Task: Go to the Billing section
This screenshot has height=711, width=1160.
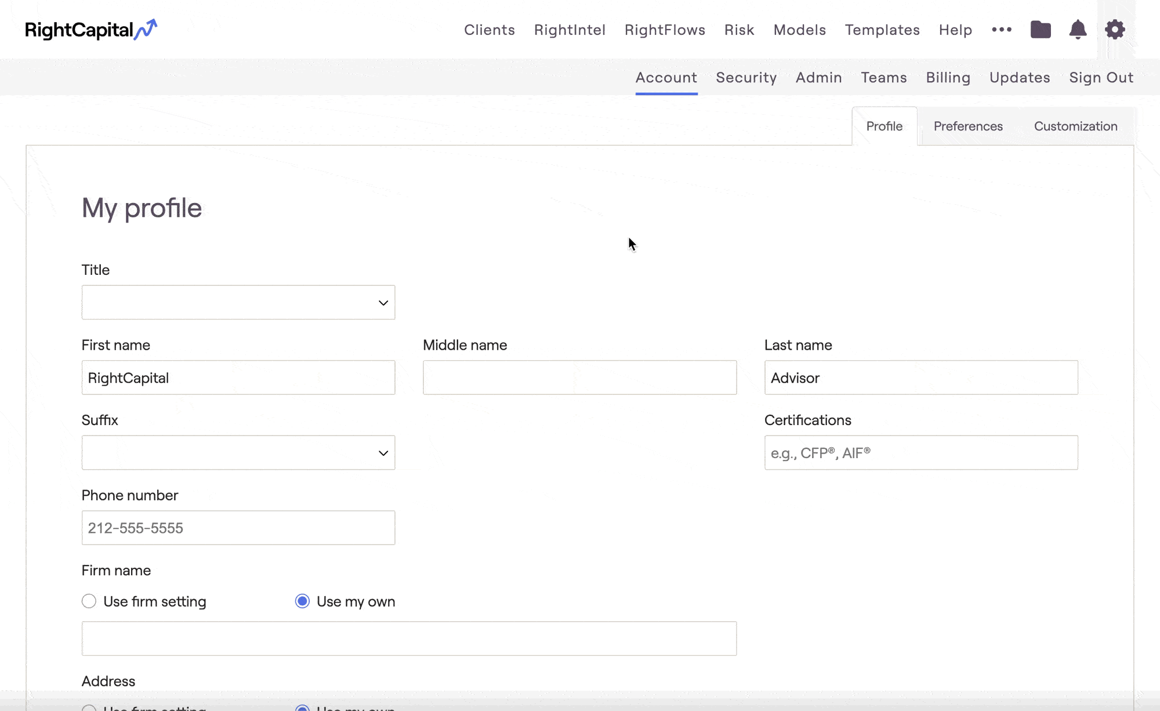Action: (x=948, y=77)
